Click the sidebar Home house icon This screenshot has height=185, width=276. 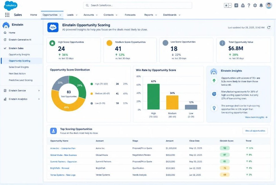[5, 33]
